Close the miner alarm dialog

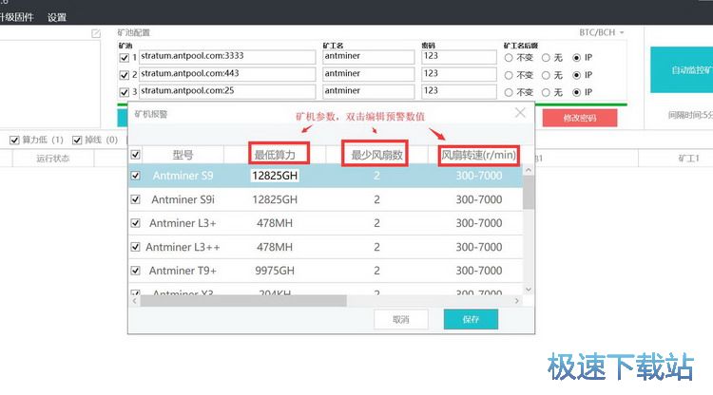520,113
